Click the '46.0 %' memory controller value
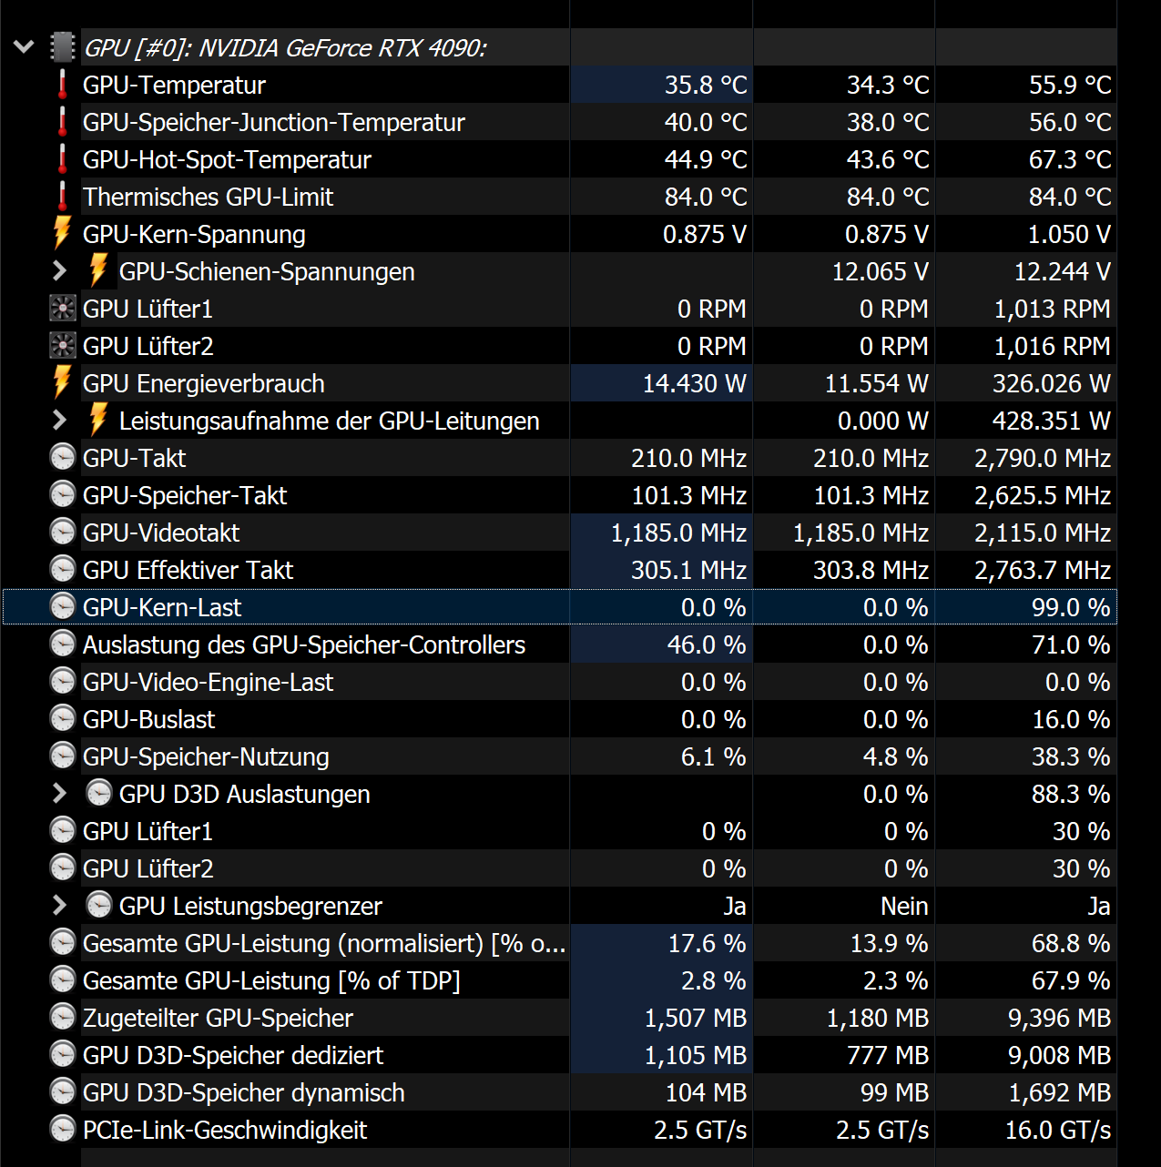The width and height of the screenshot is (1161, 1167). click(707, 644)
